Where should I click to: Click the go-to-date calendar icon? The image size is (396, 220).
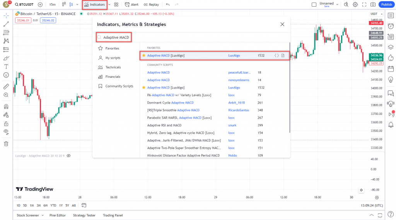coord(84,205)
